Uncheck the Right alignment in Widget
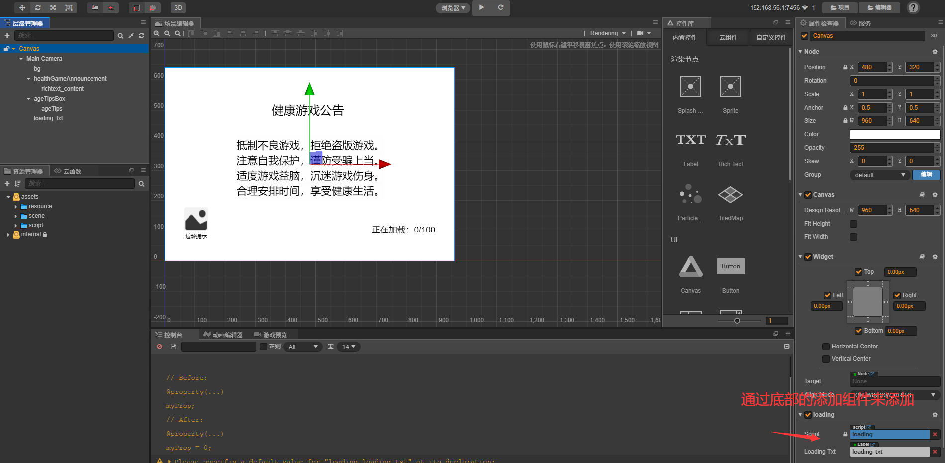945x463 pixels. coord(898,295)
